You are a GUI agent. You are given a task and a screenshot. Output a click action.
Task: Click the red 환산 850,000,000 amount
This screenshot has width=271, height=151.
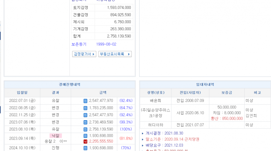pos(227,118)
